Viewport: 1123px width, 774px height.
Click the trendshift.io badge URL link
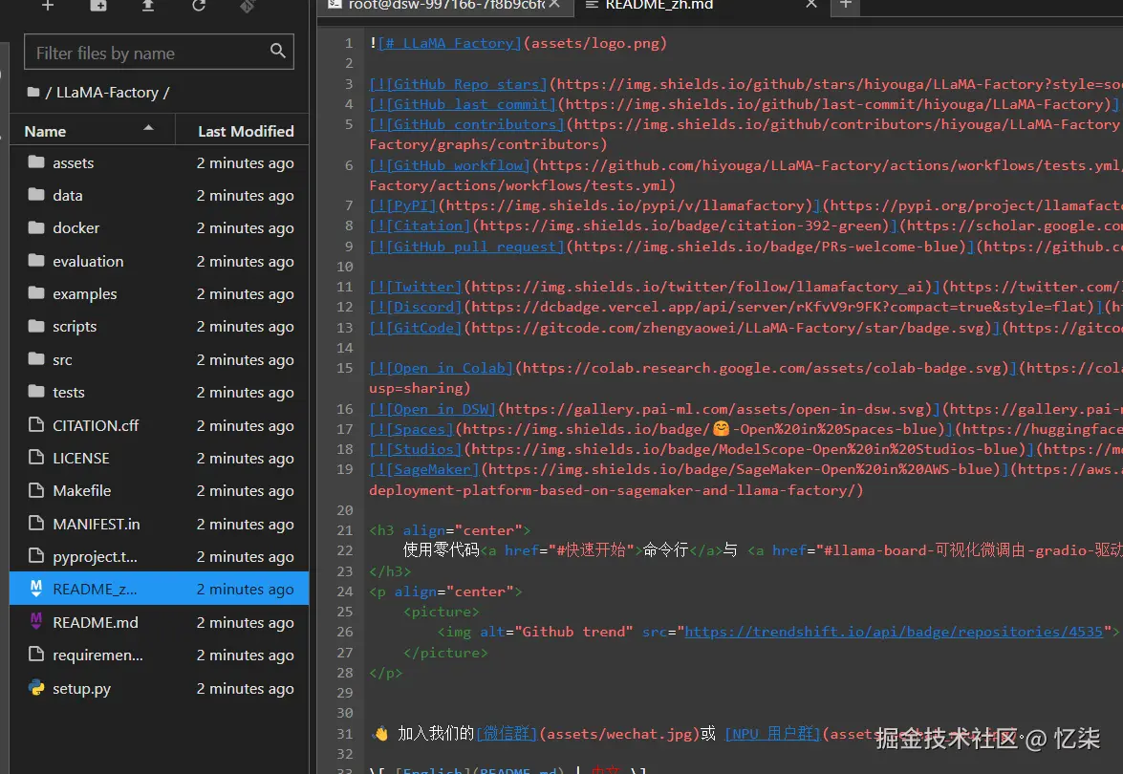coord(895,632)
